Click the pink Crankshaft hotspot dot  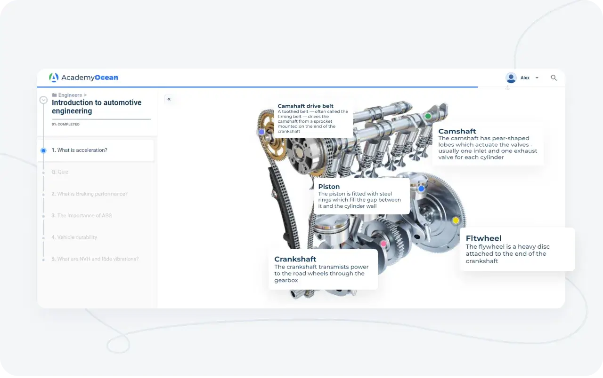click(x=383, y=244)
